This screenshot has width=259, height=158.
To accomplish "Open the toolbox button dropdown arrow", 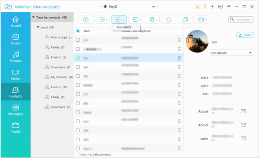I will tap(206, 20).
